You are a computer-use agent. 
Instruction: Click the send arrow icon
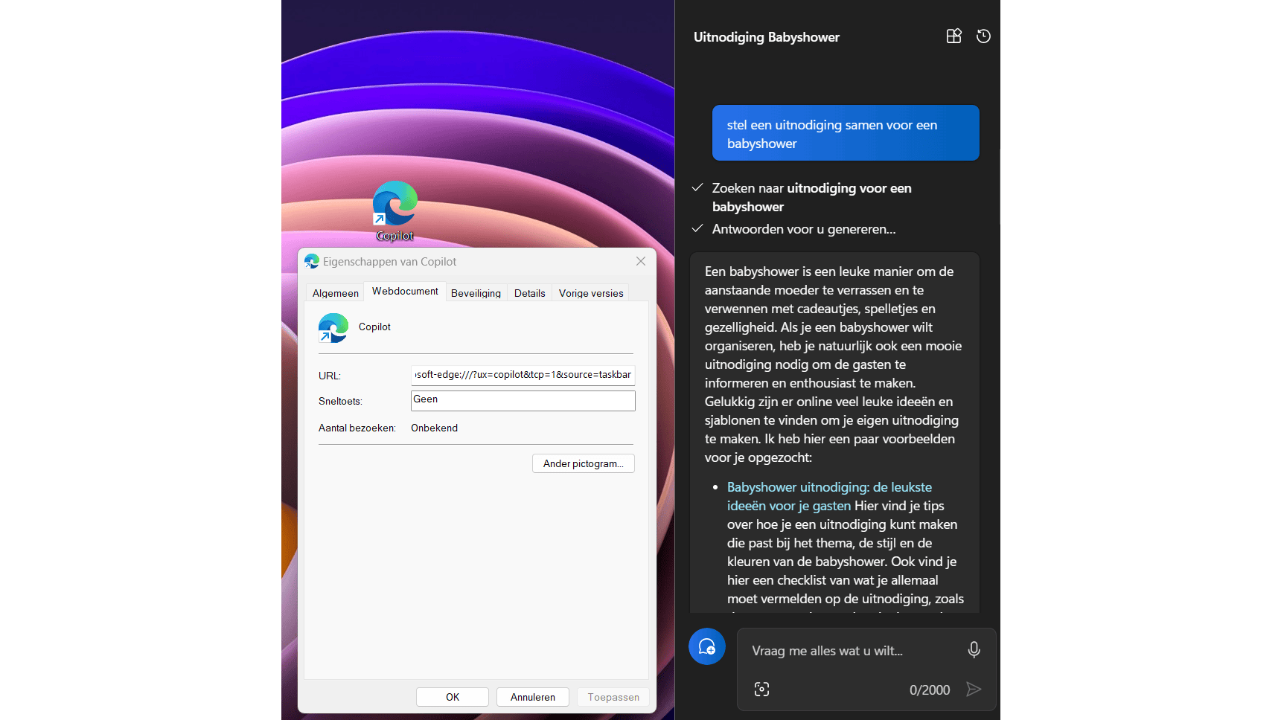pyautogui.click(x=973, y=690)
